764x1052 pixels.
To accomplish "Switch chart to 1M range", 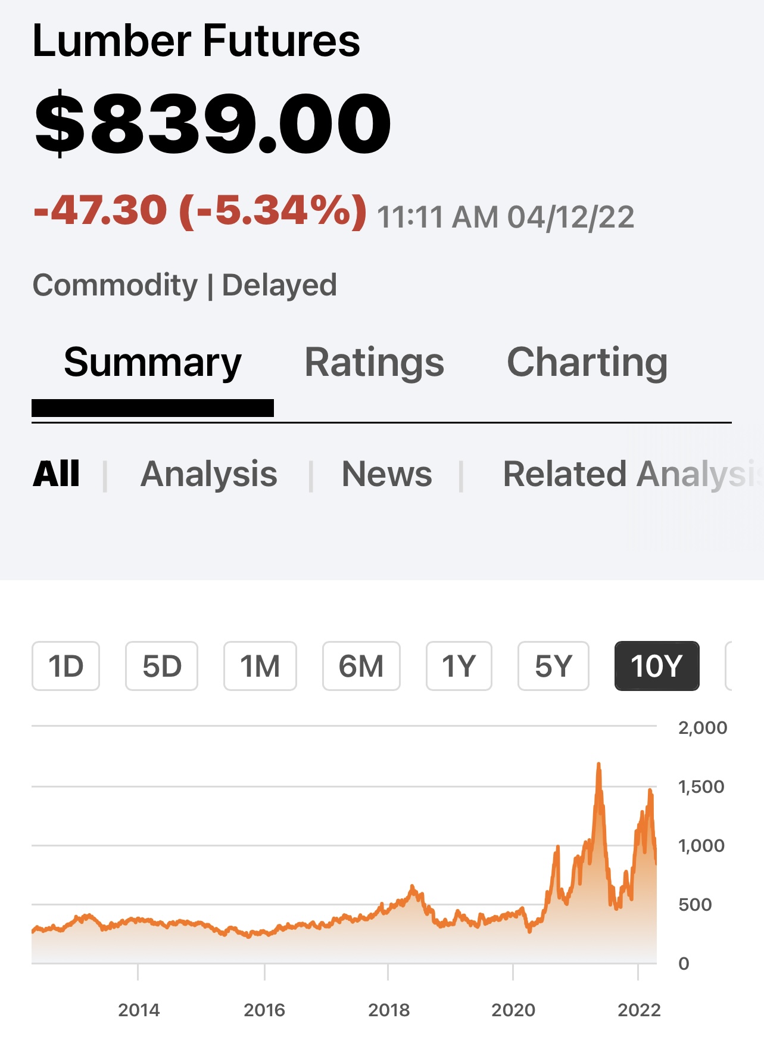I will click(260, 666).
